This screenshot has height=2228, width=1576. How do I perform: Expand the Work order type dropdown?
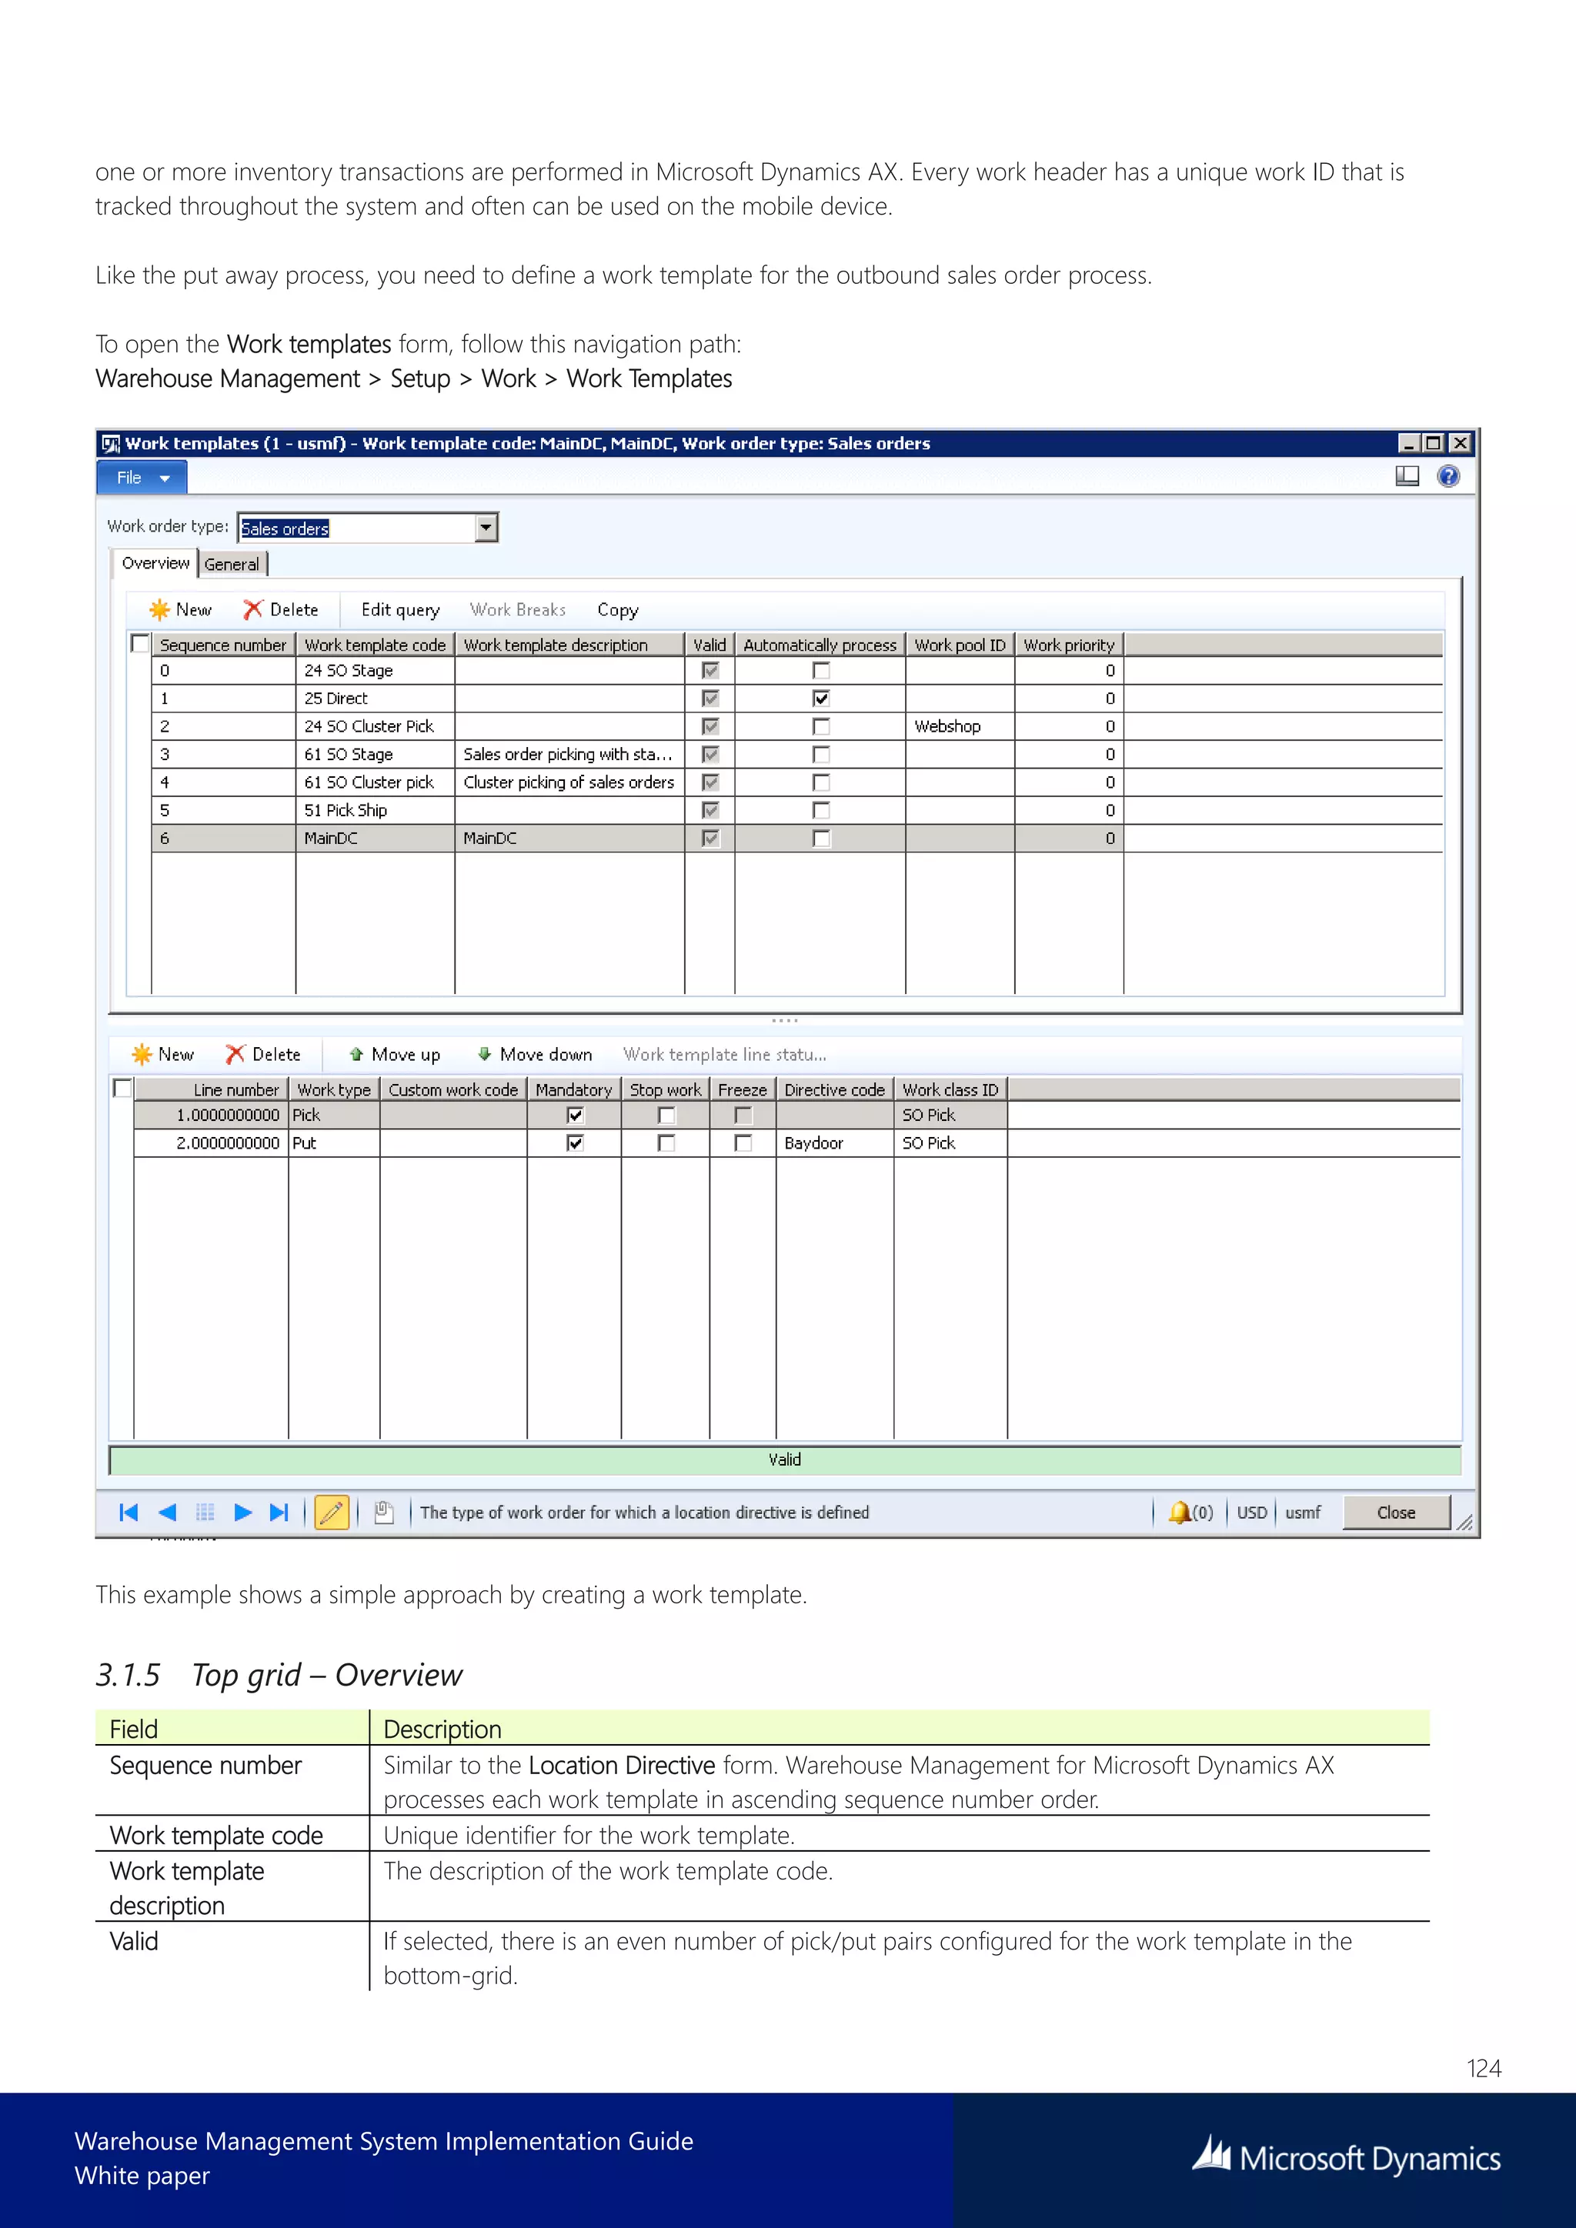(486, 528)
